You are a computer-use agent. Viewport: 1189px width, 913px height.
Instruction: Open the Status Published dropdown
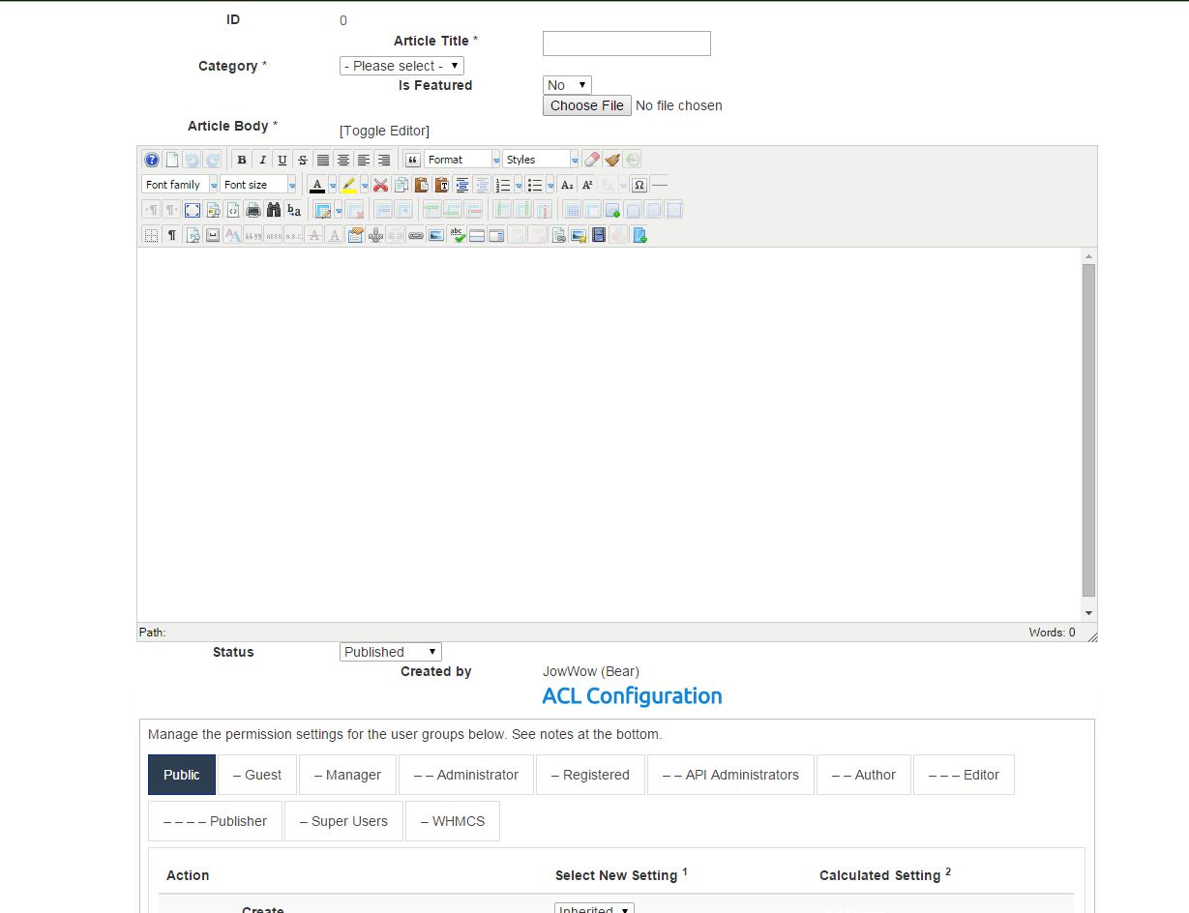[391, 652]
